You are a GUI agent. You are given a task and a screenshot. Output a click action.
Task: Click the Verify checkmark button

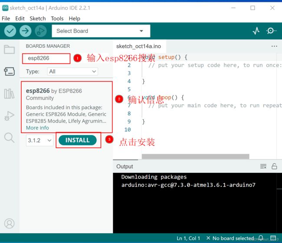coord(10,31)
